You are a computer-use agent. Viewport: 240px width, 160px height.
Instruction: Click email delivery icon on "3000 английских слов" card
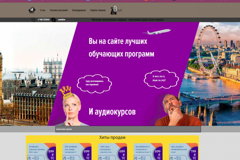72,158
